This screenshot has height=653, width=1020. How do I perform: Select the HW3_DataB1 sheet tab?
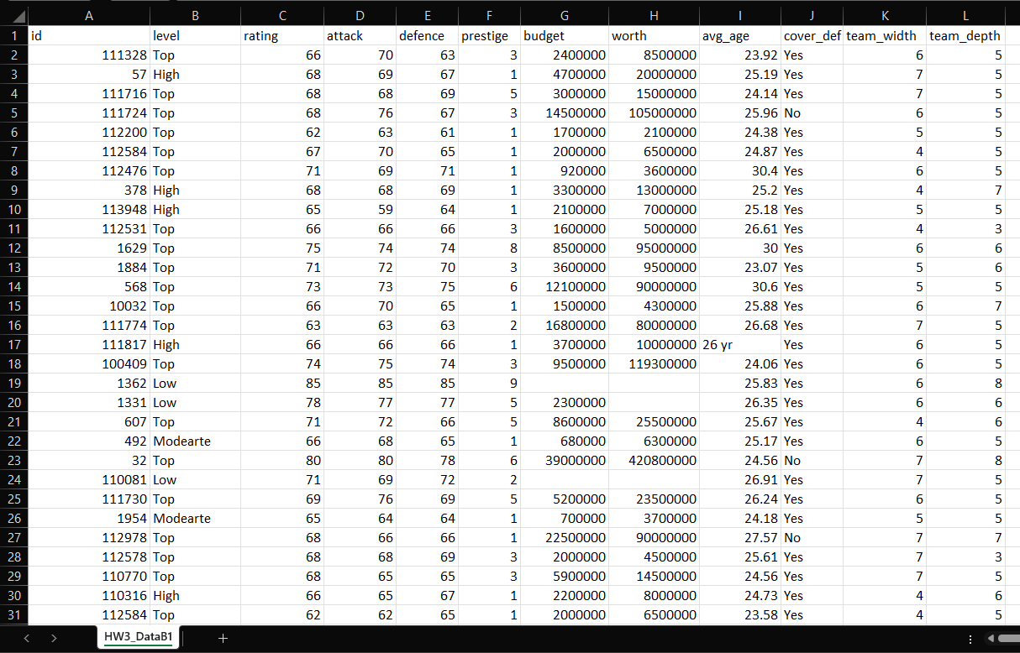tap(137, 638)
